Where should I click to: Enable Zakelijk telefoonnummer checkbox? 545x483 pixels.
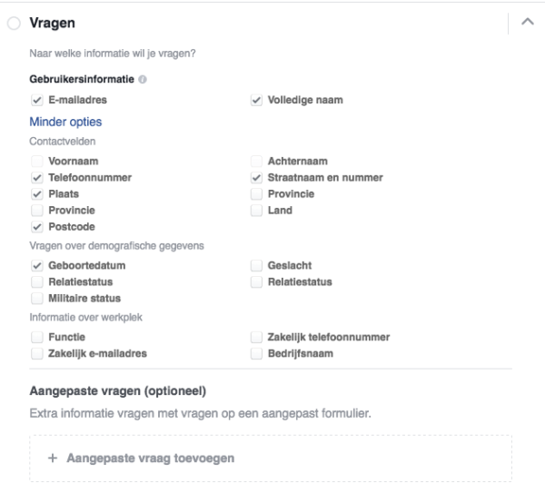coord(256,337)
